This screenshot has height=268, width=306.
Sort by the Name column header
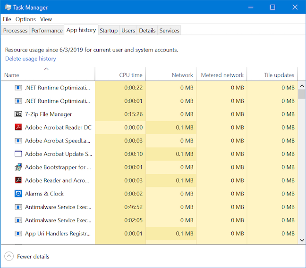coord(48,74)
